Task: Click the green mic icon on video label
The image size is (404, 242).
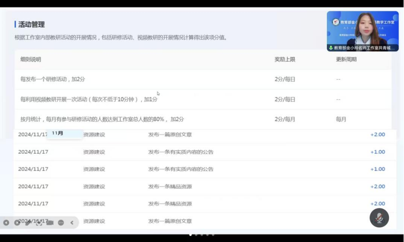Action: 331,48
